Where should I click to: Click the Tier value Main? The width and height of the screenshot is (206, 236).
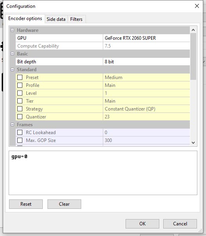point(146,101)
